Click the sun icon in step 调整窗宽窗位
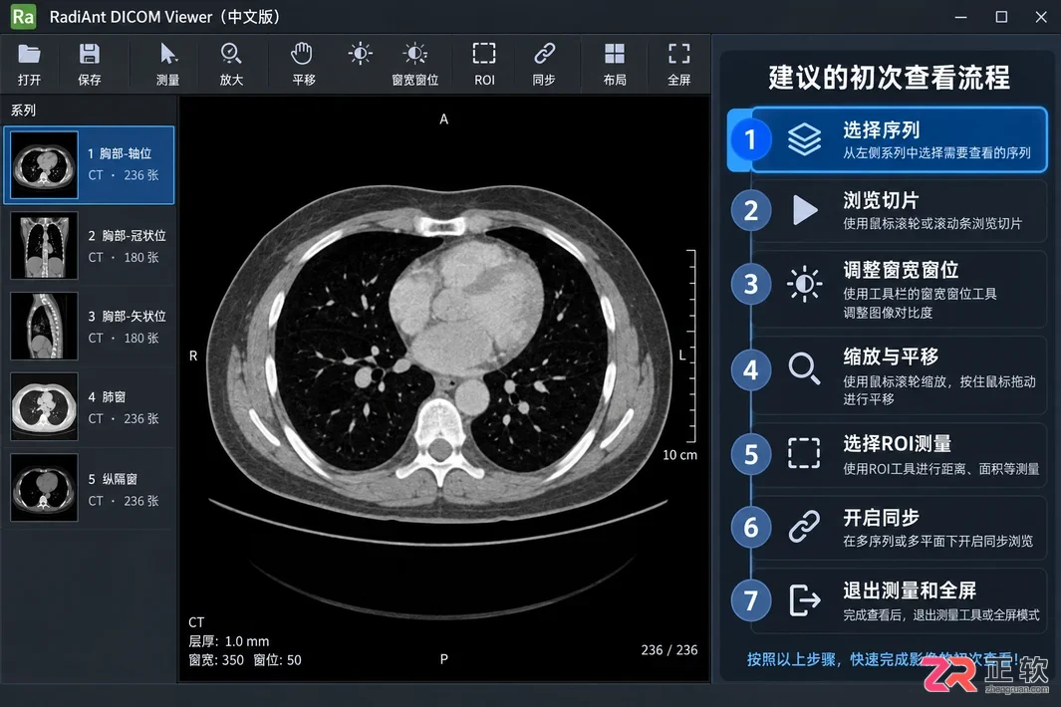 tap(805, 284)
